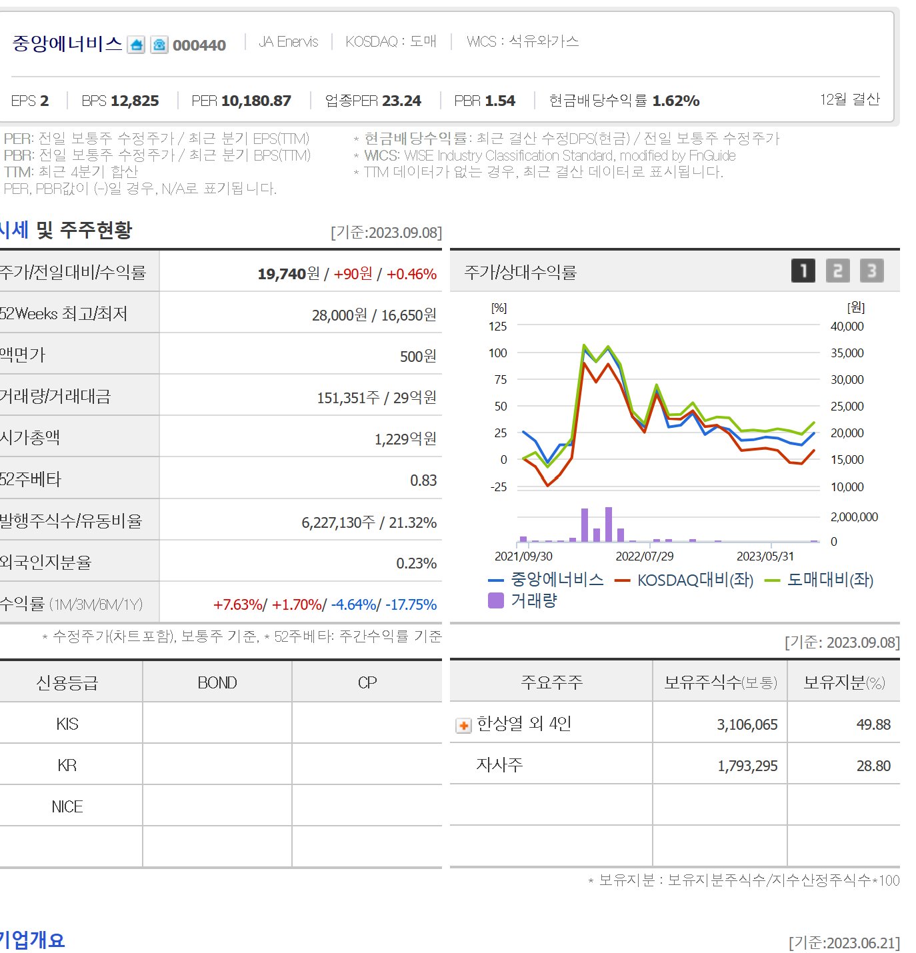Select the EPS 2 value
The height and width of the screenshot is (953, 916).
30,101
